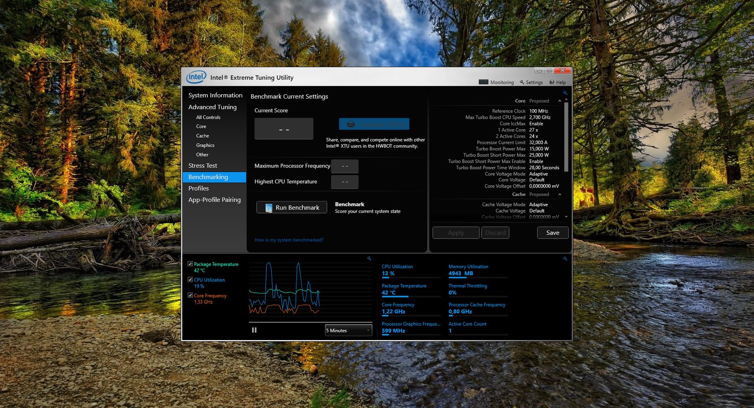Click the Reference Clock '100 MHz' value

(x=538, y=111)
